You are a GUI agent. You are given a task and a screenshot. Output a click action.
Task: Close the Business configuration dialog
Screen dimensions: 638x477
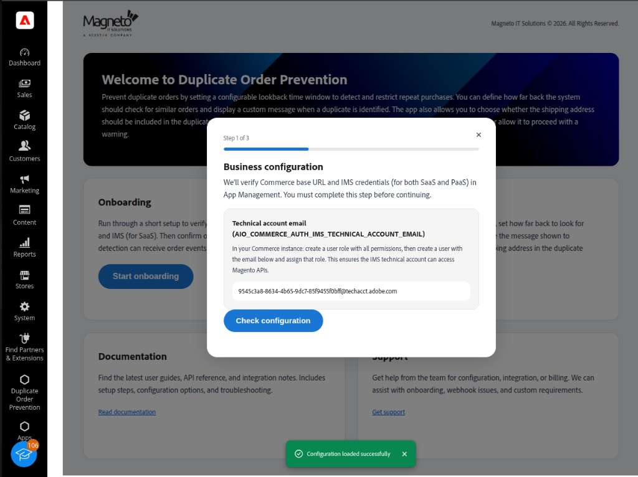[x=478, y=135]
